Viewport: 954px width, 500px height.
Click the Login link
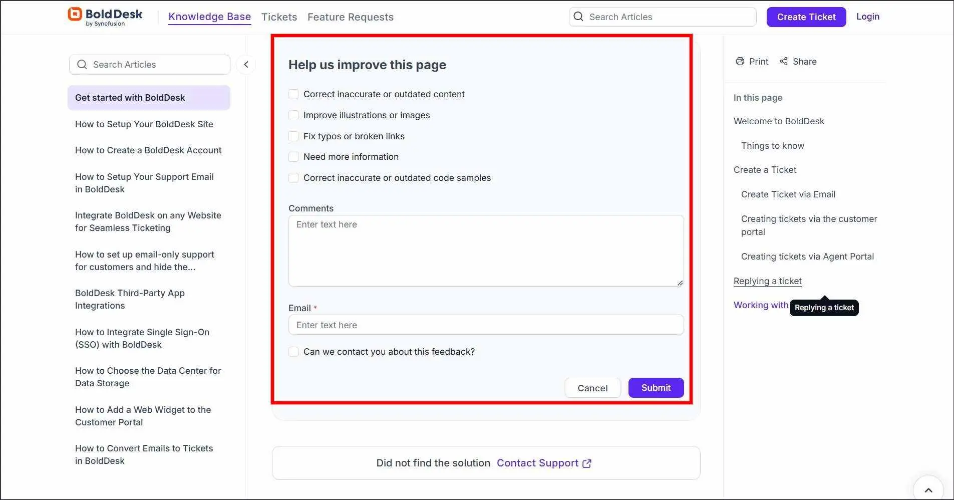click(x=867, y=16)
